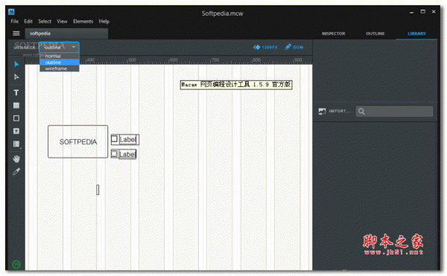447x276 pixels.
Task: Choose wireframe view mode option
Action: (x=60, y=68)
